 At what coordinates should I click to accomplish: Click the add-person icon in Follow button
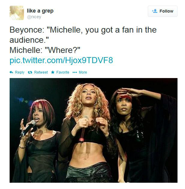[x=154, y=11]
